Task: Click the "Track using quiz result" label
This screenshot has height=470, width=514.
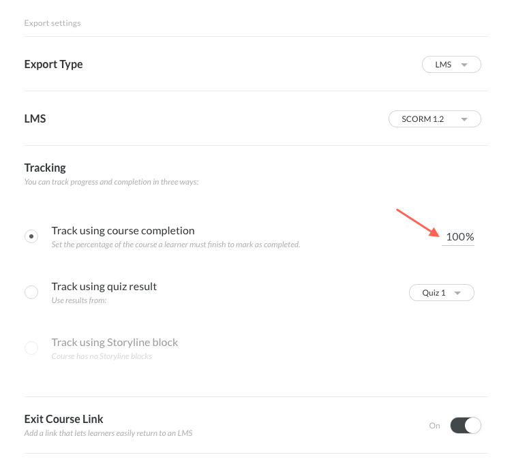Action: tap(104, 286)
